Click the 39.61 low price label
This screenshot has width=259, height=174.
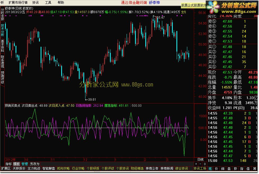tap(92, 100)
